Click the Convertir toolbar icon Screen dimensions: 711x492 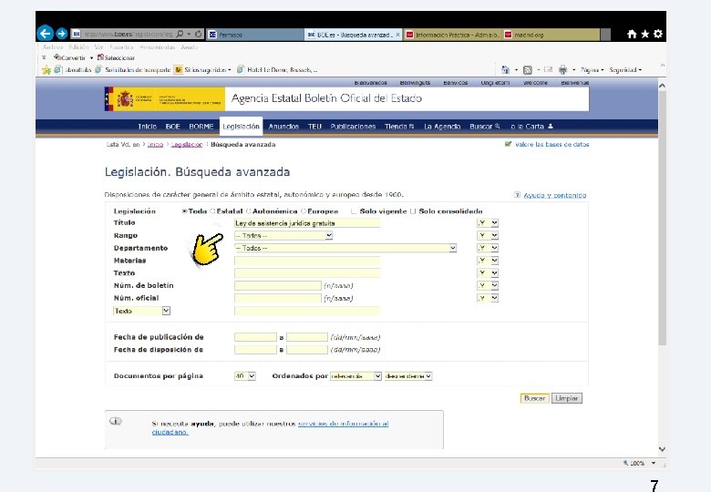coord(57,57)
